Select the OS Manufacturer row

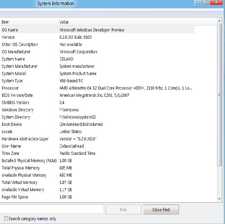point(98,52)
